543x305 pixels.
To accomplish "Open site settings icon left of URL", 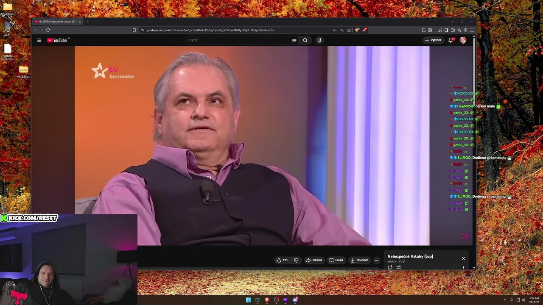I will coord(143,30).
